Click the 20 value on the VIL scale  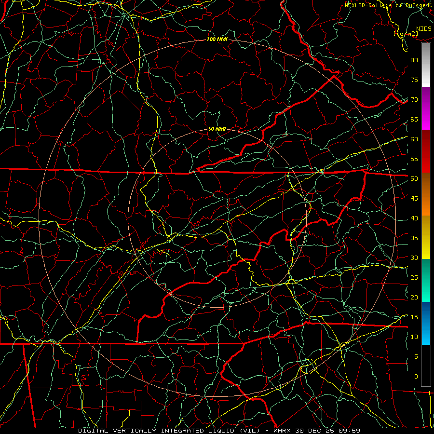click(x=414, y=297)
